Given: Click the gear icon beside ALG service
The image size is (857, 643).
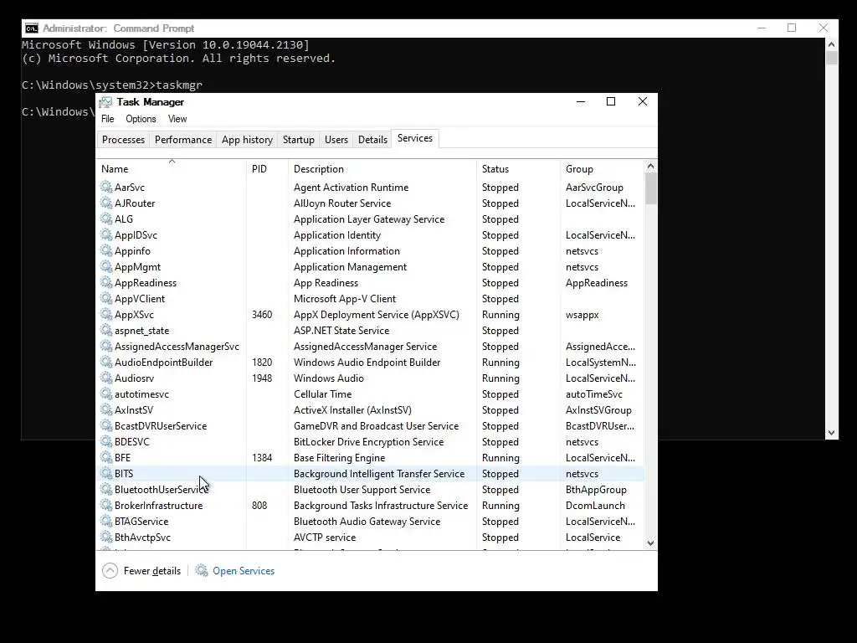Looking at the screenshot, I should click(x=106, y=219).
